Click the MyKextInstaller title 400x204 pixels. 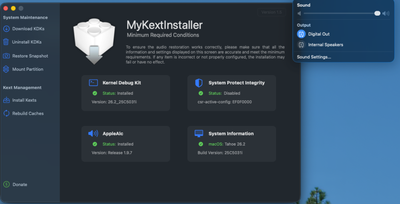164,25
